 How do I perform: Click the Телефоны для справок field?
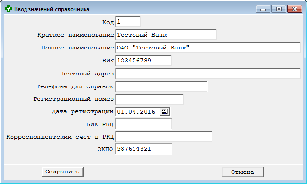point(161,86)
